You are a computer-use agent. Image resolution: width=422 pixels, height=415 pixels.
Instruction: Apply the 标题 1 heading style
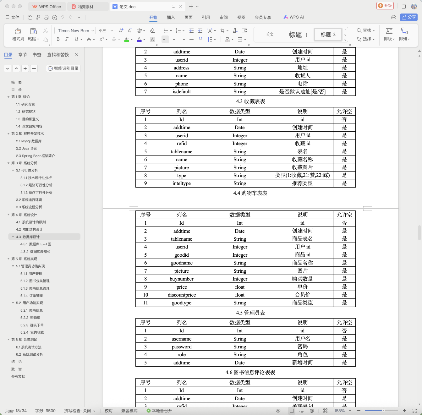coord(298,35)
